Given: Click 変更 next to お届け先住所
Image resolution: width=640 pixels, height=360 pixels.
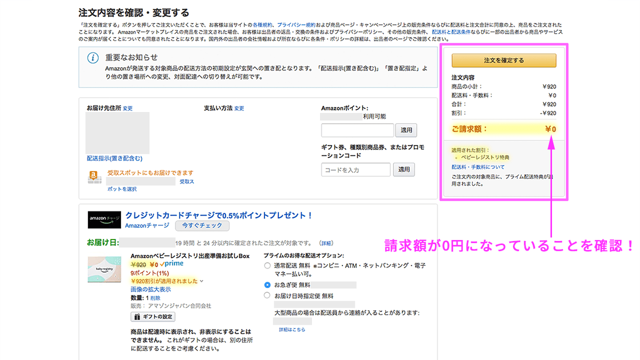Looking at the screenshot, I should 127,108.
